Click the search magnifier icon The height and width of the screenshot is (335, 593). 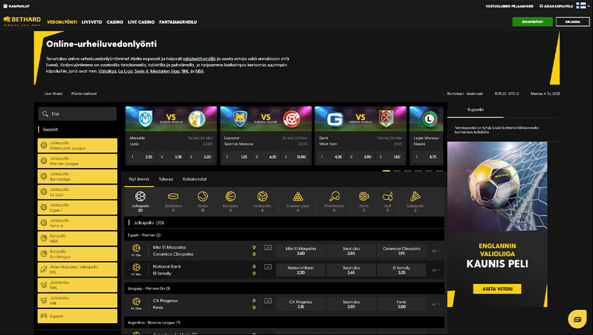[x=46, y=114]
